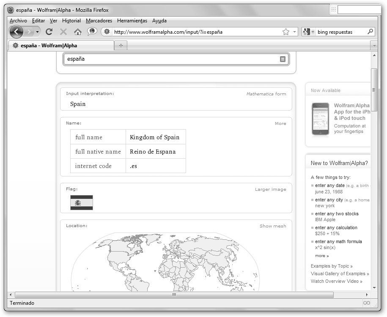Click the Larger image link
This screenshot has width=387, height=317.
coord(270,189)
